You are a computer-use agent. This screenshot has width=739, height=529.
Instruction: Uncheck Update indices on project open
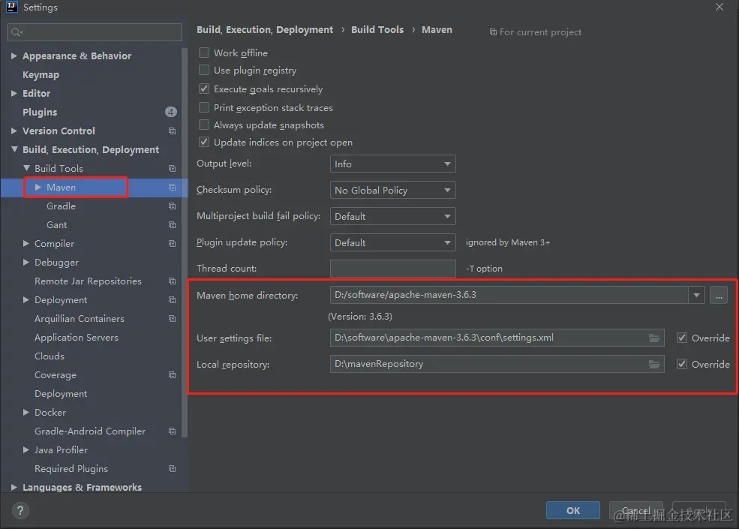tap(204, 142)
